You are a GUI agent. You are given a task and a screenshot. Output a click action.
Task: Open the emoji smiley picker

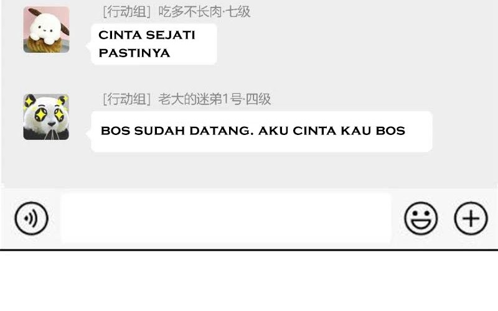[421, 218]
